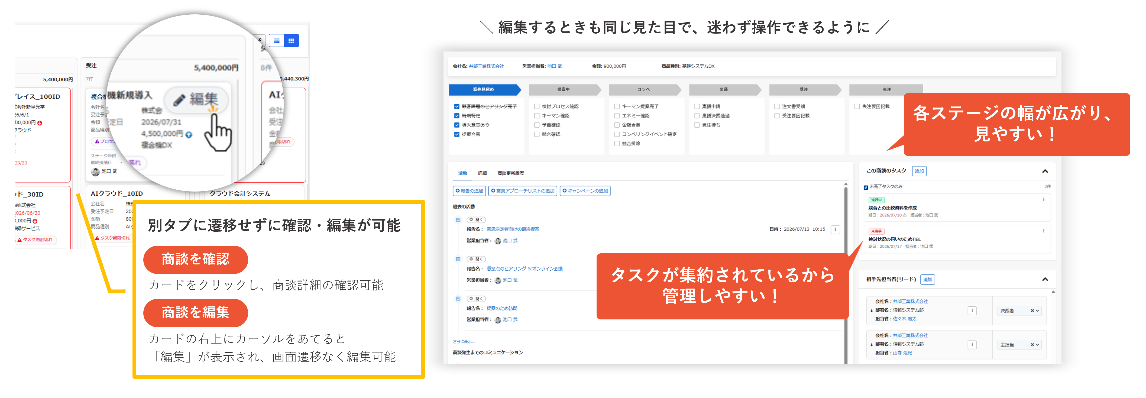Image resolution: width=1146 pixels, height=398 pixels.
Task: Open kebab menu on 検討状況の伺いのためTEL task
Action: pos(1044,231)
